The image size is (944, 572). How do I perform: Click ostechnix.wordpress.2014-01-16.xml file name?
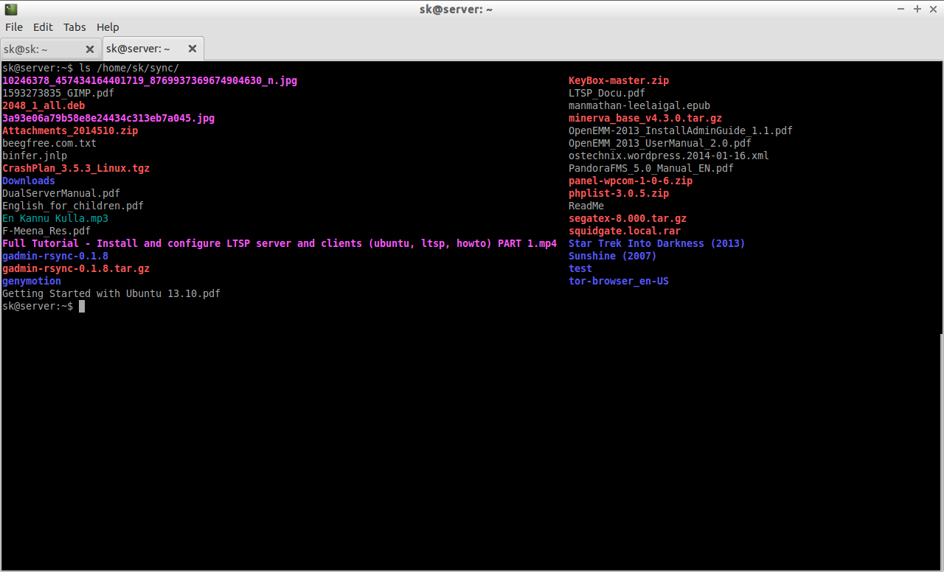point(669,156)
